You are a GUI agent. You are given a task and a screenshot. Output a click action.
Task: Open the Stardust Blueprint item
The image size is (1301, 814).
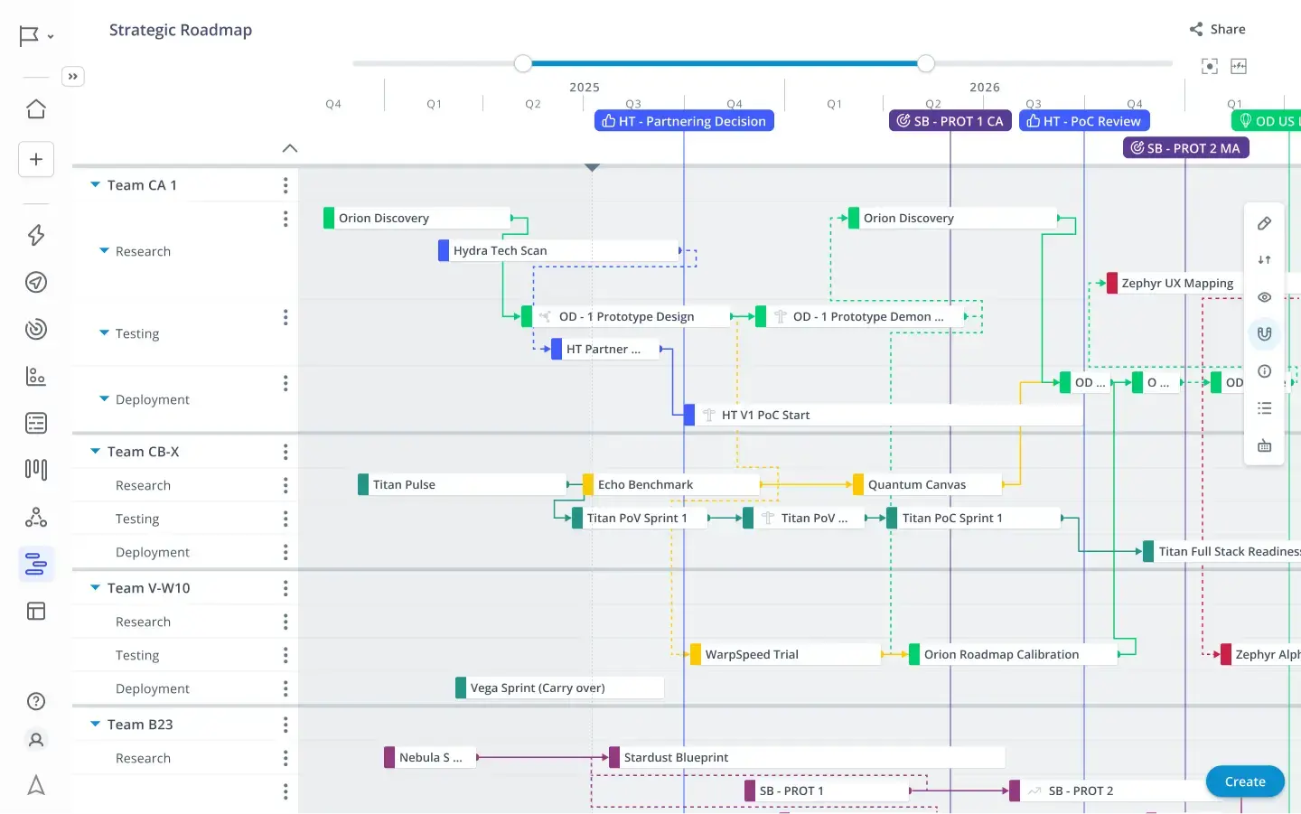(x=807, y=757)
